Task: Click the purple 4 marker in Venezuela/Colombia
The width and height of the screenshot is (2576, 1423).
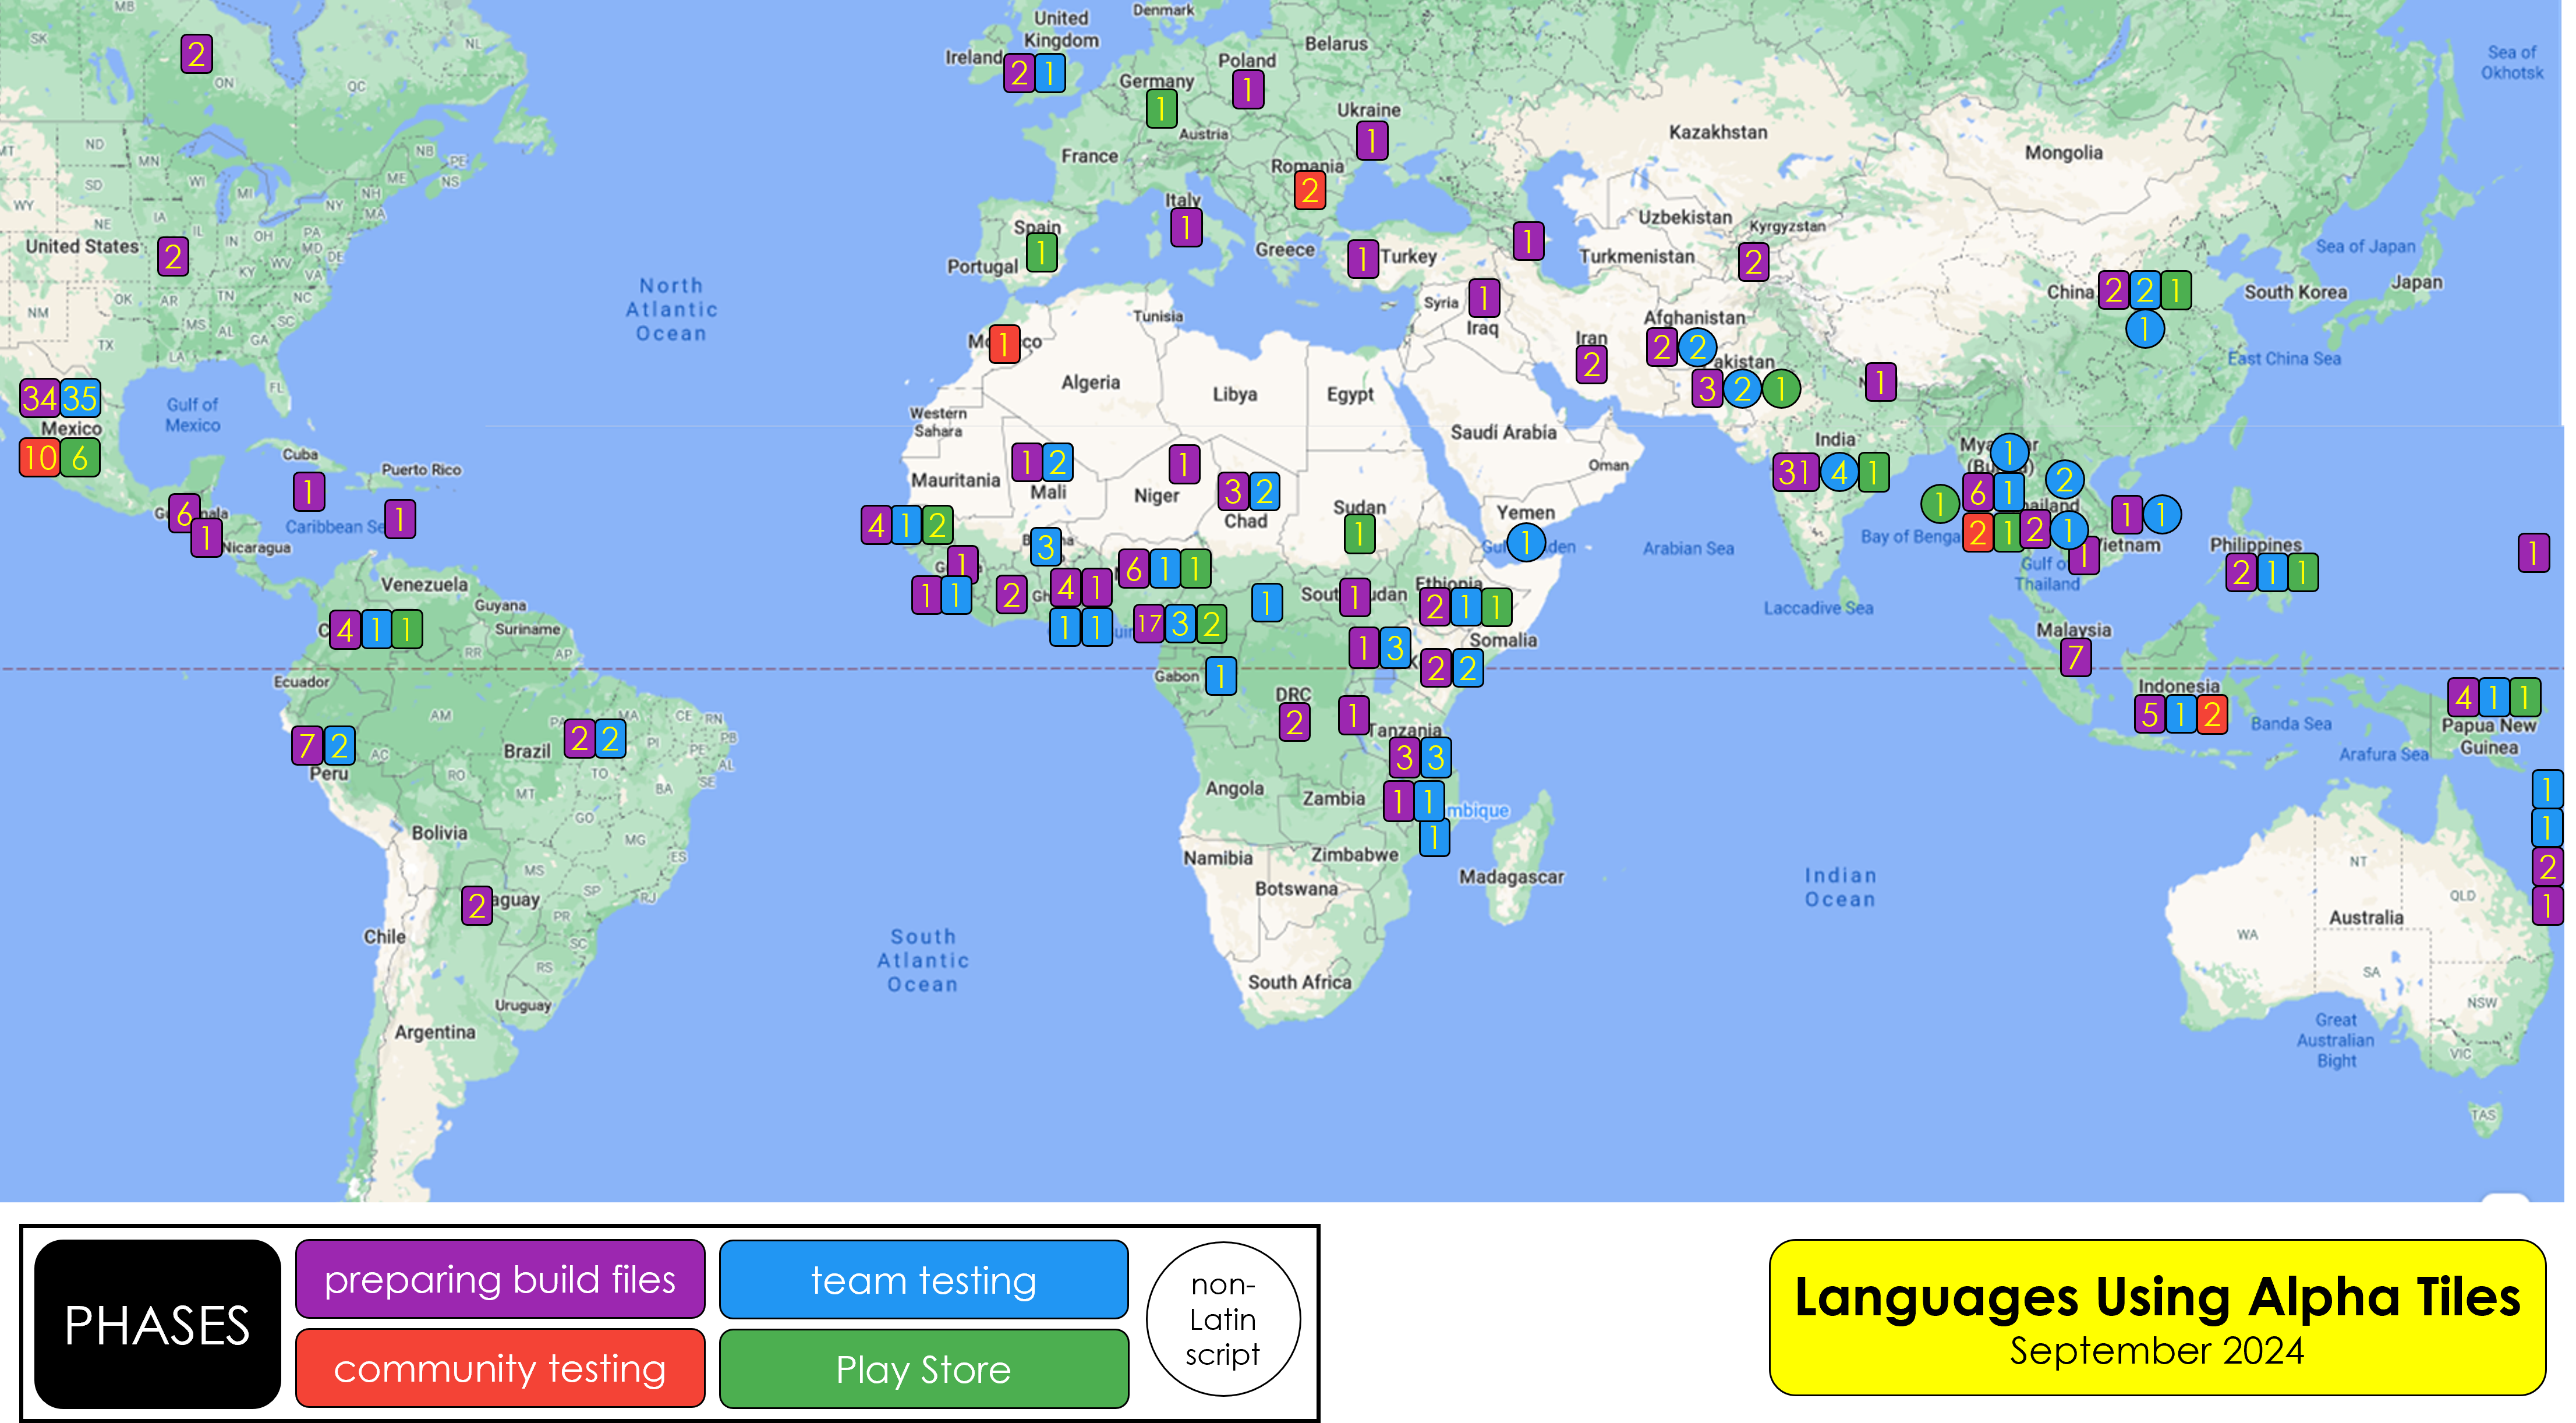Action: point(345,630)
